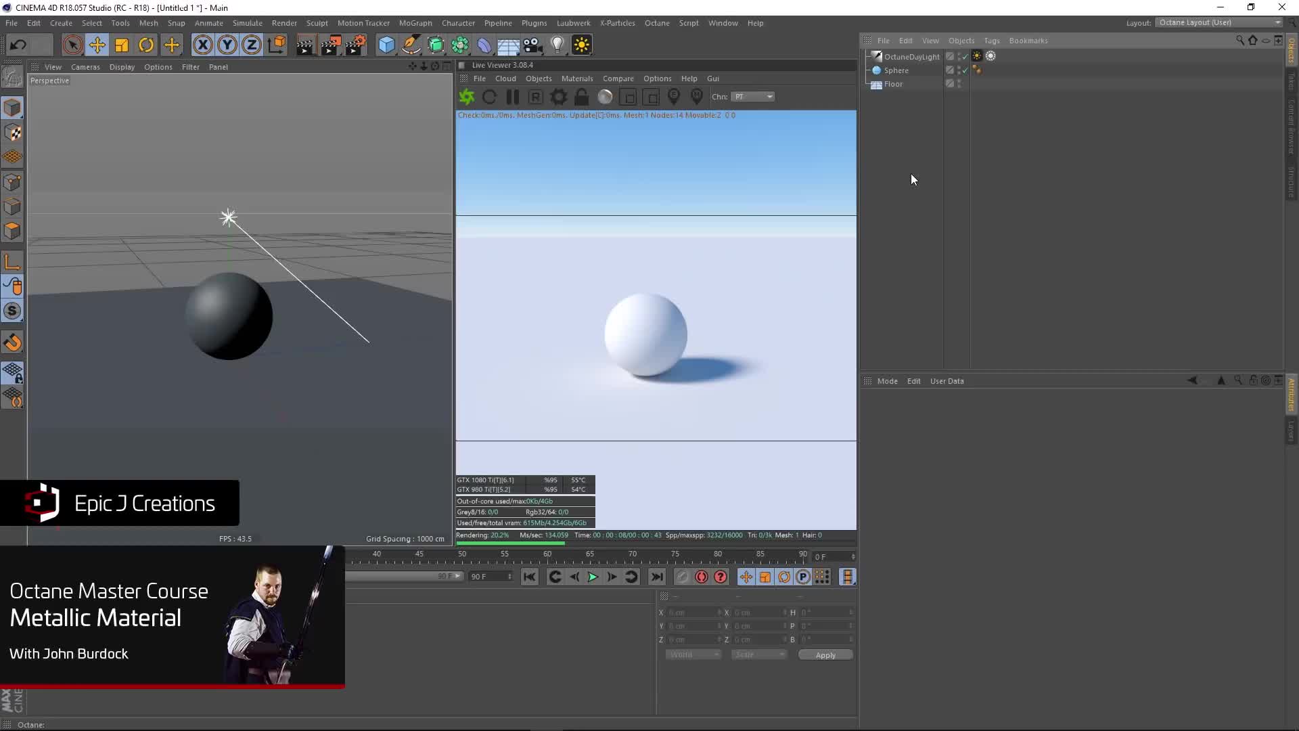Activate the Scale tool in the top toolbar
This screenshot has width=1299, height=731.
pyautogui.click(x=122, y=45)
